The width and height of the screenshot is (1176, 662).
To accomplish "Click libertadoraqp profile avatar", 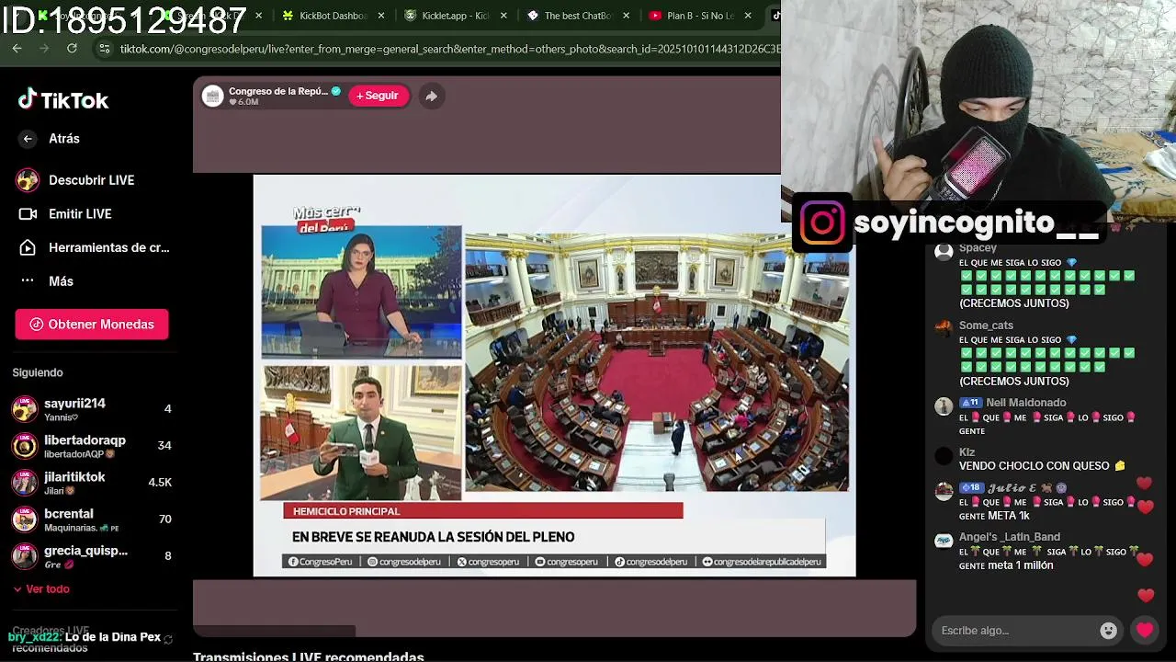I will 25,446.
